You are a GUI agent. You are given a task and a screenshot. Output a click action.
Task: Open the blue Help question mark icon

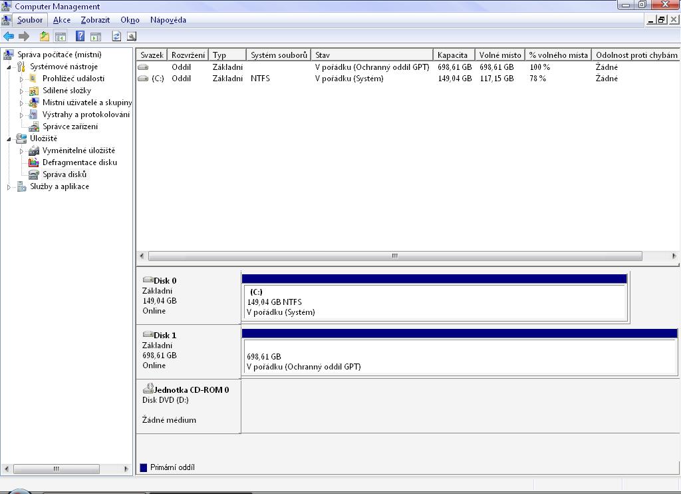tap(80, 36)
